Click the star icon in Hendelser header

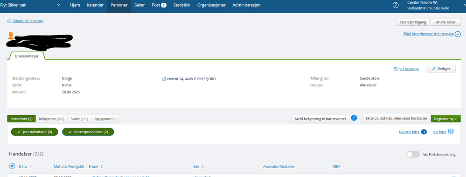pos(12,166)
